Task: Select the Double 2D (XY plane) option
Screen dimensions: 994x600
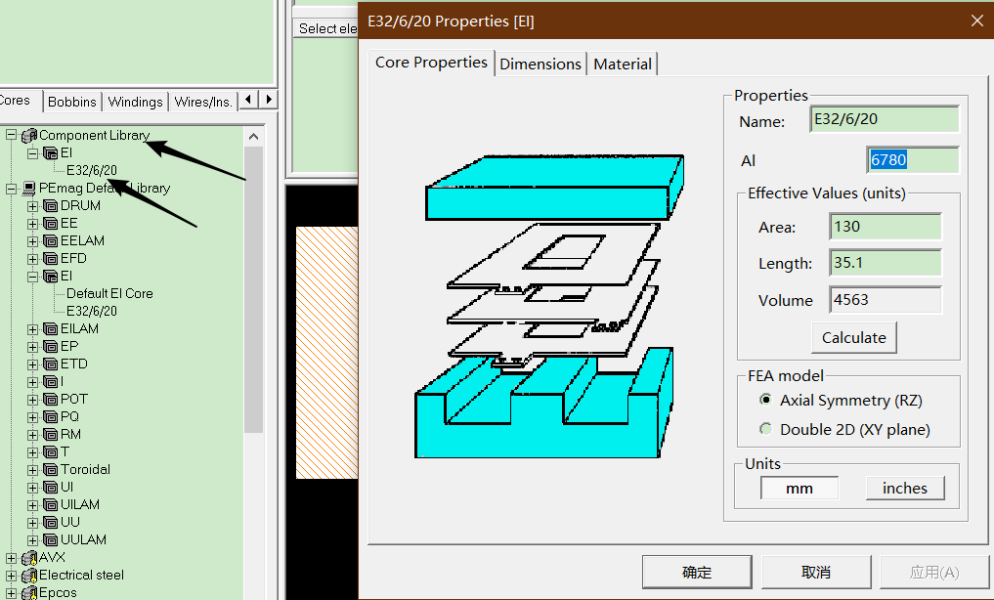Action: pos(767,429)
